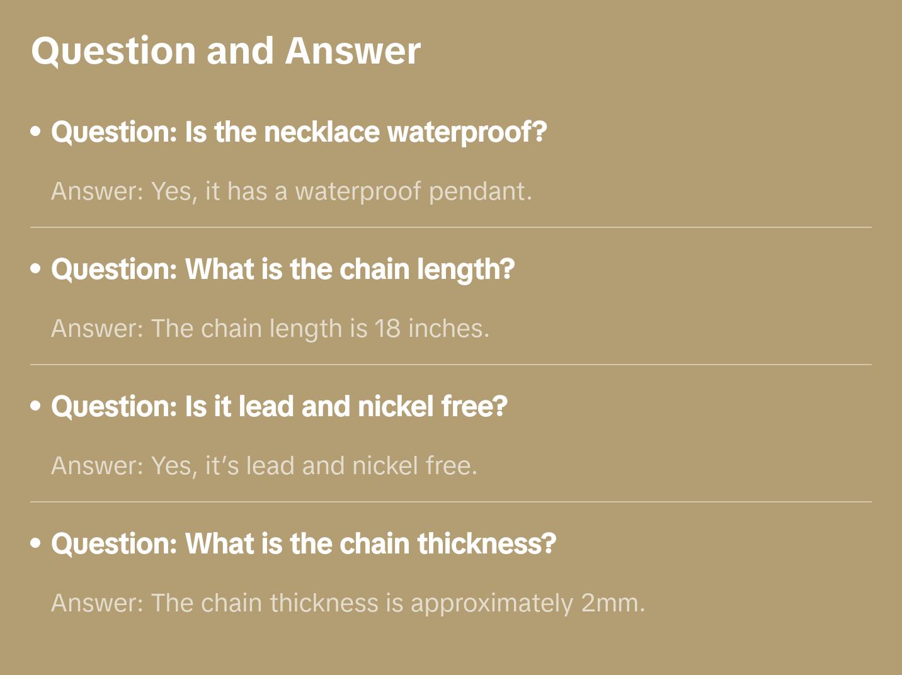
Task: Click the bullet beside the waterproof question
Action: 36,132
